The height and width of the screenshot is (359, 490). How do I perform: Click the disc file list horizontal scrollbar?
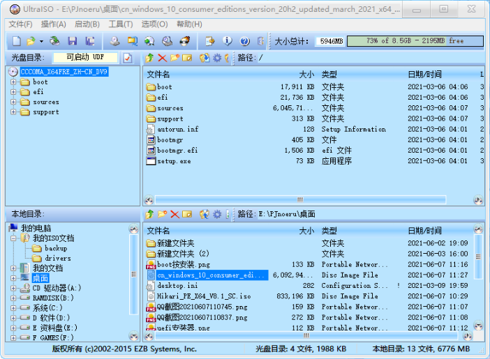[300, 199]
